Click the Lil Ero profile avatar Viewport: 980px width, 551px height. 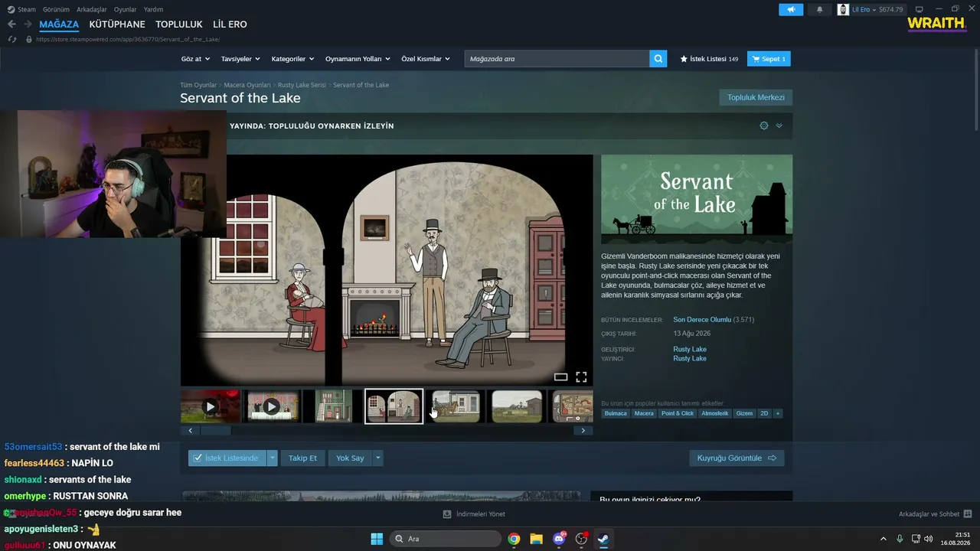tap(843, 9)
